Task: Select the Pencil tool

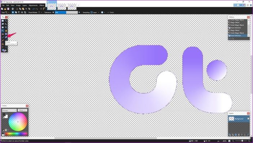Action: pos(3,40)
